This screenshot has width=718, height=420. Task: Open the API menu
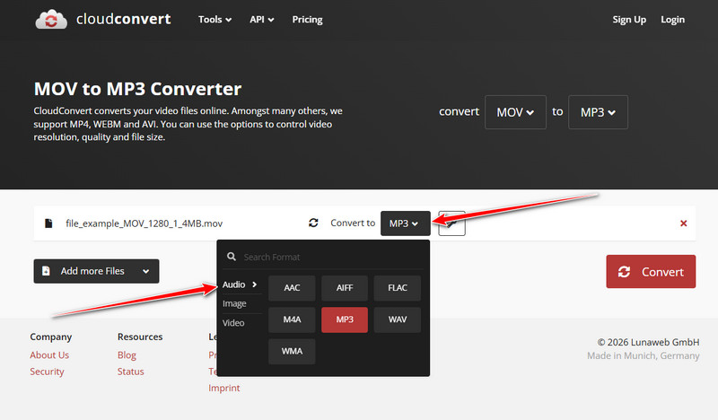coord(261,20)
